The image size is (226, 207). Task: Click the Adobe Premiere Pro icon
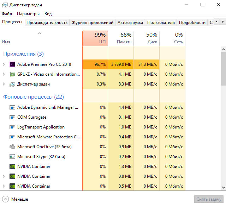click(x=12, y=64)
